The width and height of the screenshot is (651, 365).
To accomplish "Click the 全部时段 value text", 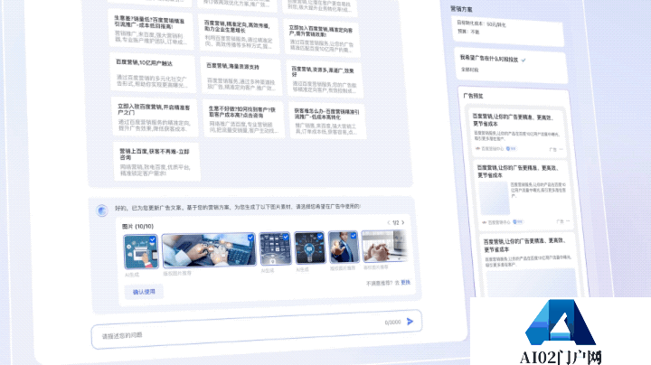I will click(x=470, y=70).
